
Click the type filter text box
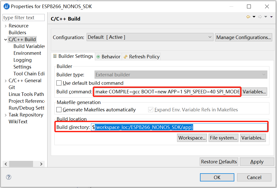point(23,18)
